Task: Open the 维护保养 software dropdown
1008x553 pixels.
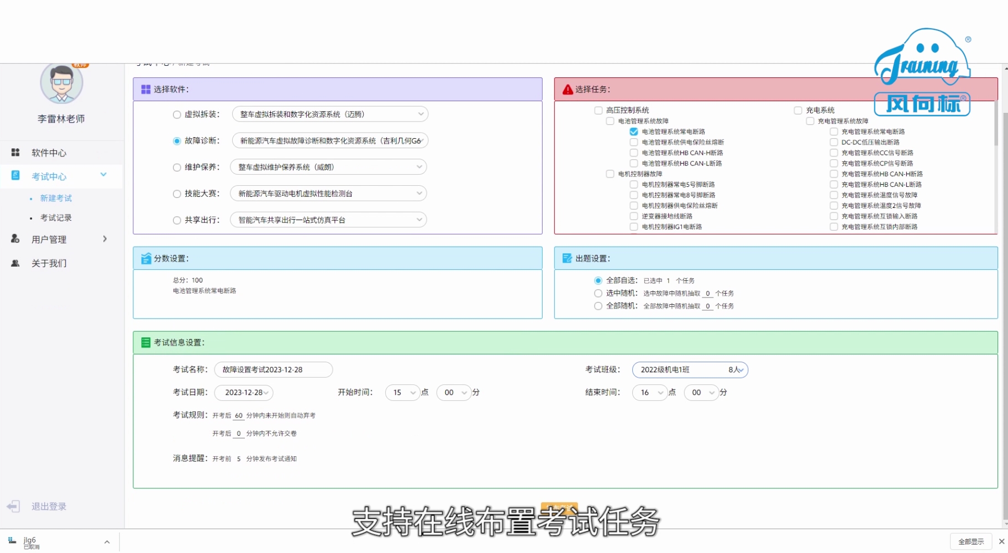Action: point(328,167)
